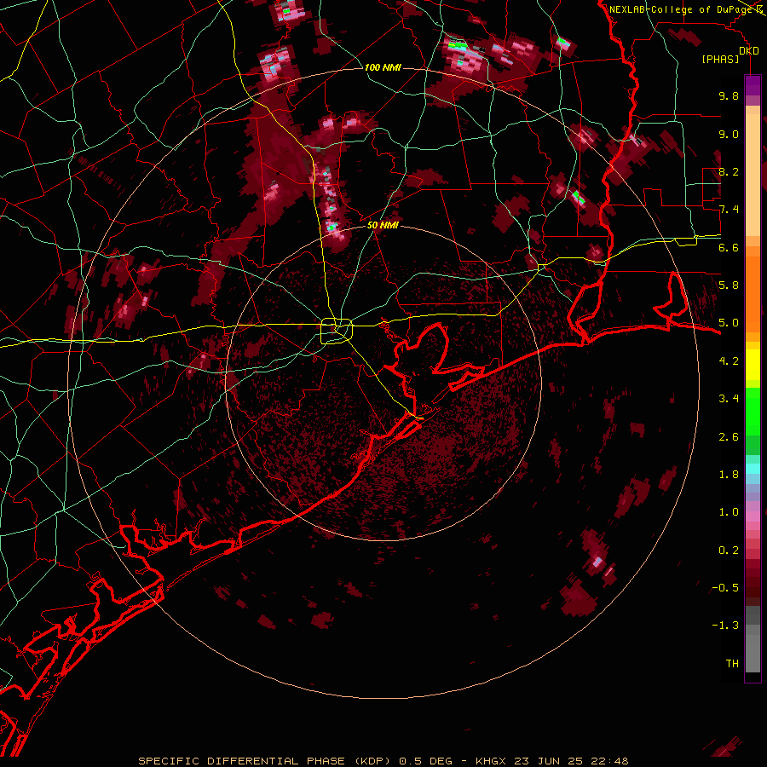Screen dimensions: 767x767
Task: Click the -1.3 value on the color scale
Action: (x=725, y=626)
